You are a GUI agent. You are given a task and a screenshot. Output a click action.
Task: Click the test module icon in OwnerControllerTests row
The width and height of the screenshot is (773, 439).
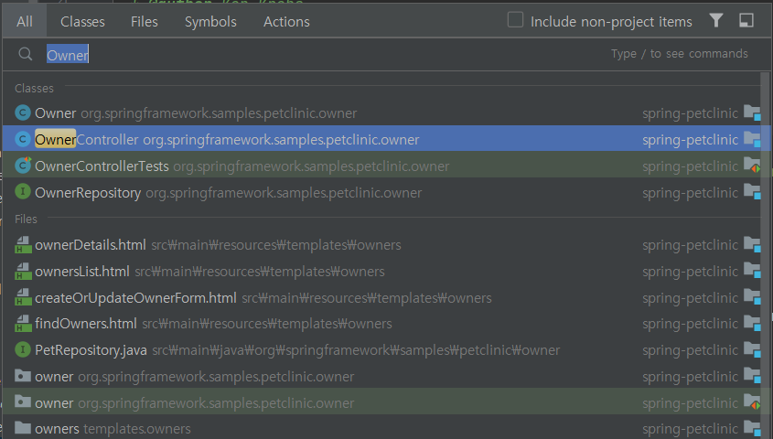(752, 166)
